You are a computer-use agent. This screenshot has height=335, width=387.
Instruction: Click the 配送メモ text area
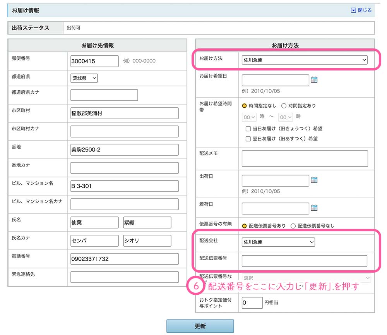click(x=305, y=158)
